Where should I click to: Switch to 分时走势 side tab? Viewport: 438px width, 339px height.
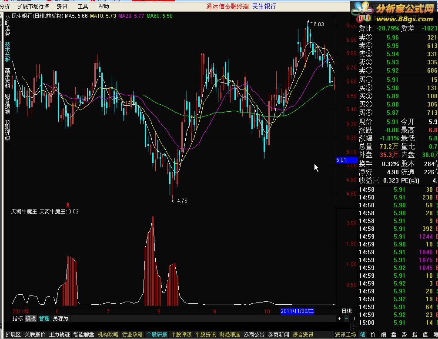[7, 26]
